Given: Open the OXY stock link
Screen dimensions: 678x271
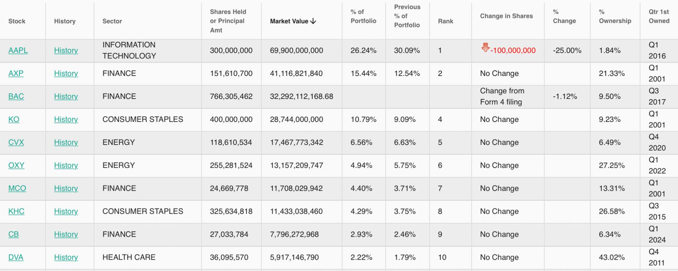Looking at the screenshot, I should coord(16,165).
